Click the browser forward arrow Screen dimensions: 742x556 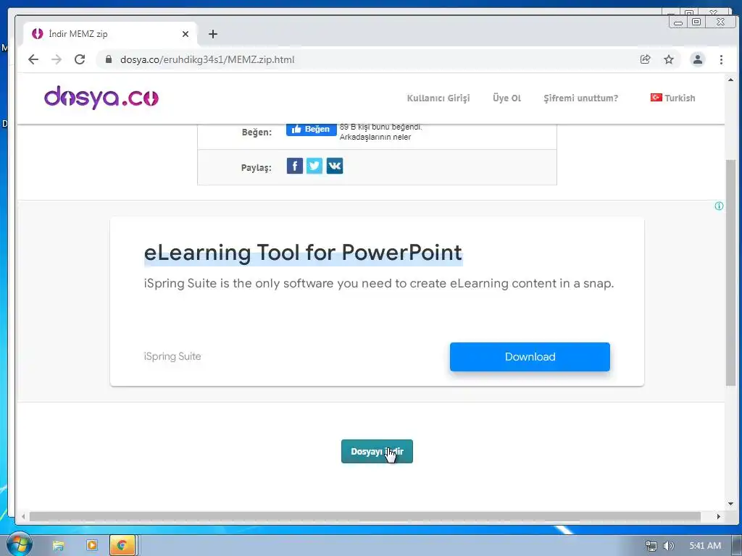pos(57,59)
